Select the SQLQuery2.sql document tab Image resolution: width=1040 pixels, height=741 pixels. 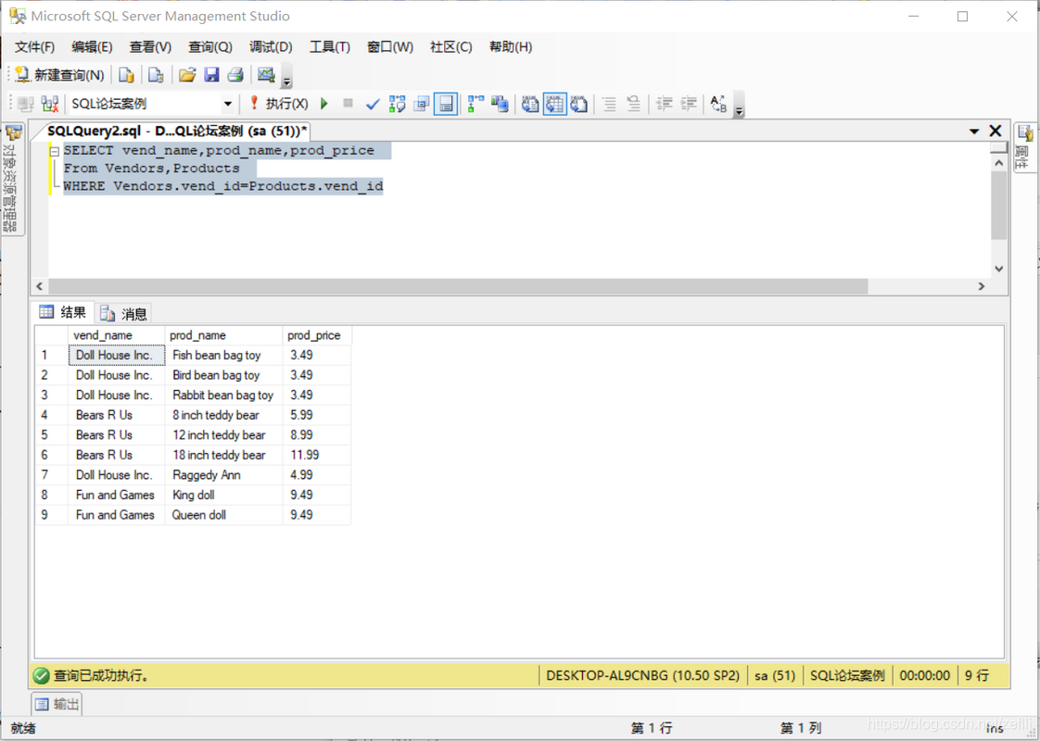tap(177, 131)
